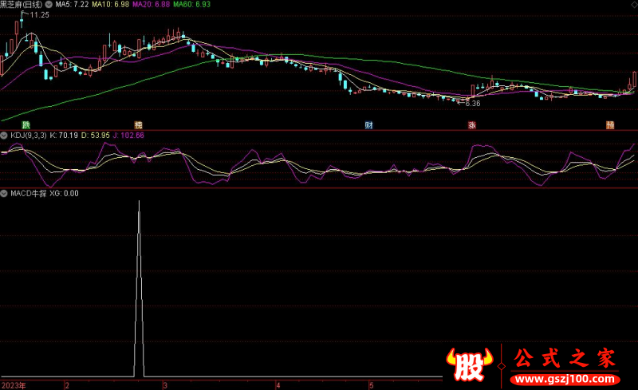Click the red 涨 event marker
This screenshot has height=390, width=638.
tap(472, 125)
